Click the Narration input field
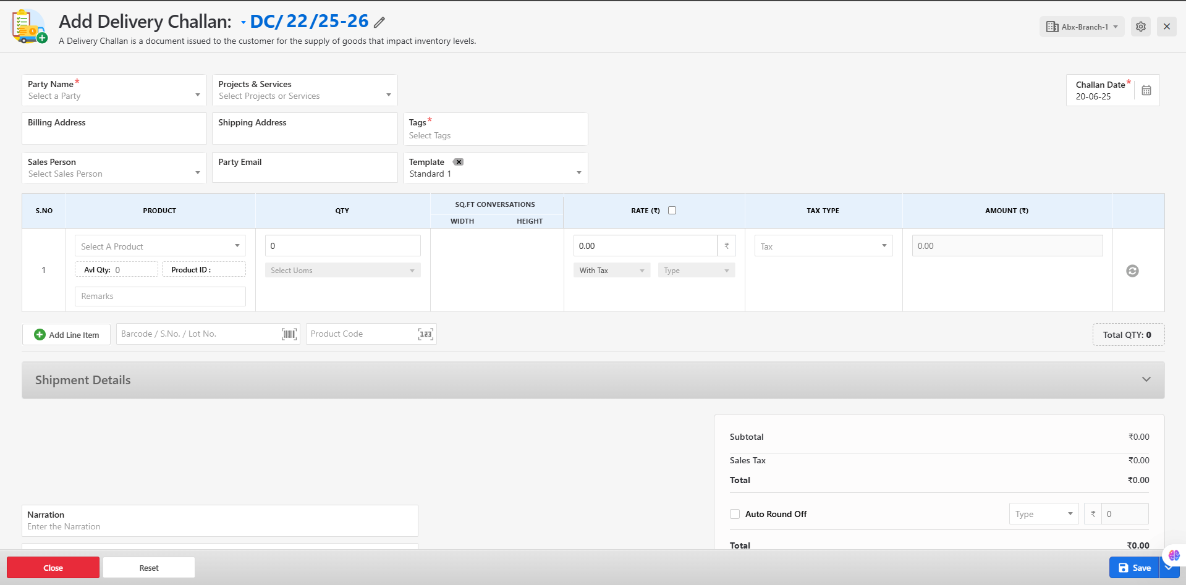 point(219,526)
